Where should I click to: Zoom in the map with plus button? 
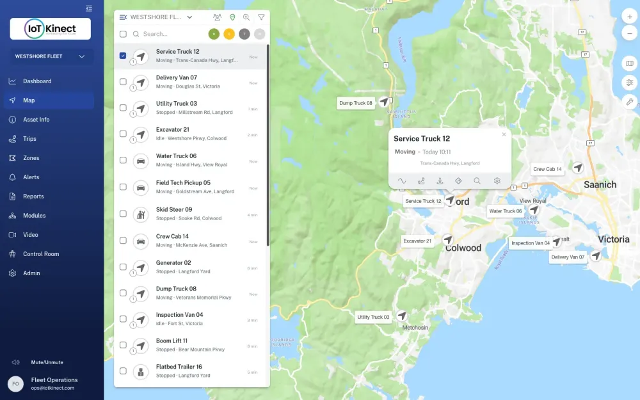[629, 17]
